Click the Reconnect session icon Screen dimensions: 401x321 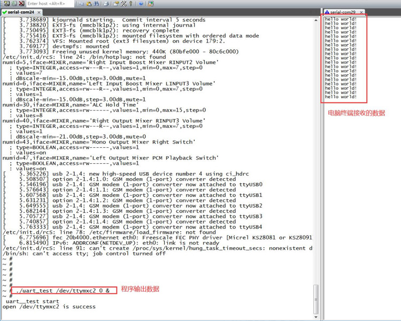pyautogui.click(x=14, y=4)
